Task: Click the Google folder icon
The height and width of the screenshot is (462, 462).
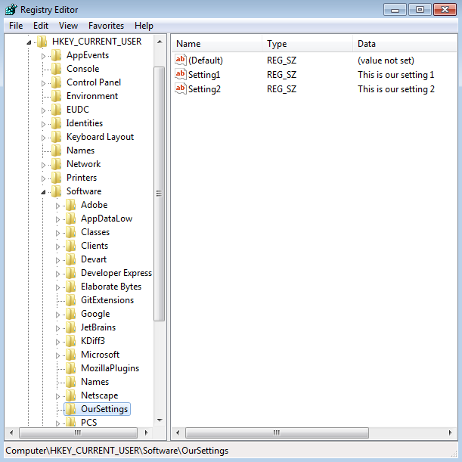Action: pyautogui.click(x=71, y=314)
